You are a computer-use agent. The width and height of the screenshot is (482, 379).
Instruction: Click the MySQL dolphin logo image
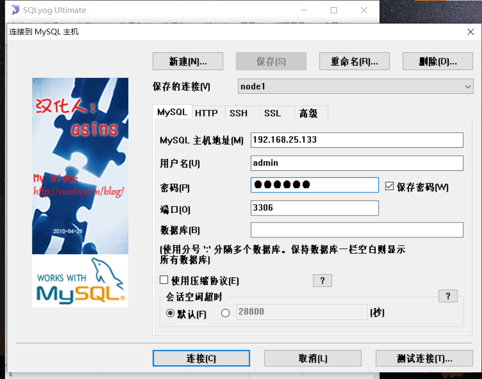(80, 281)
